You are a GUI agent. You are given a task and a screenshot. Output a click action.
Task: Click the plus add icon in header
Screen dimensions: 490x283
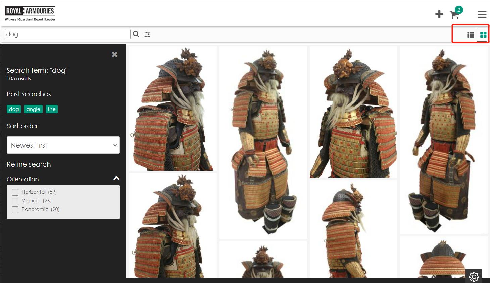point(439,14)
